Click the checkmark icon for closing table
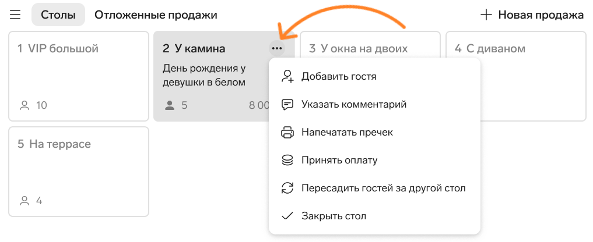 tap(287, 216)
